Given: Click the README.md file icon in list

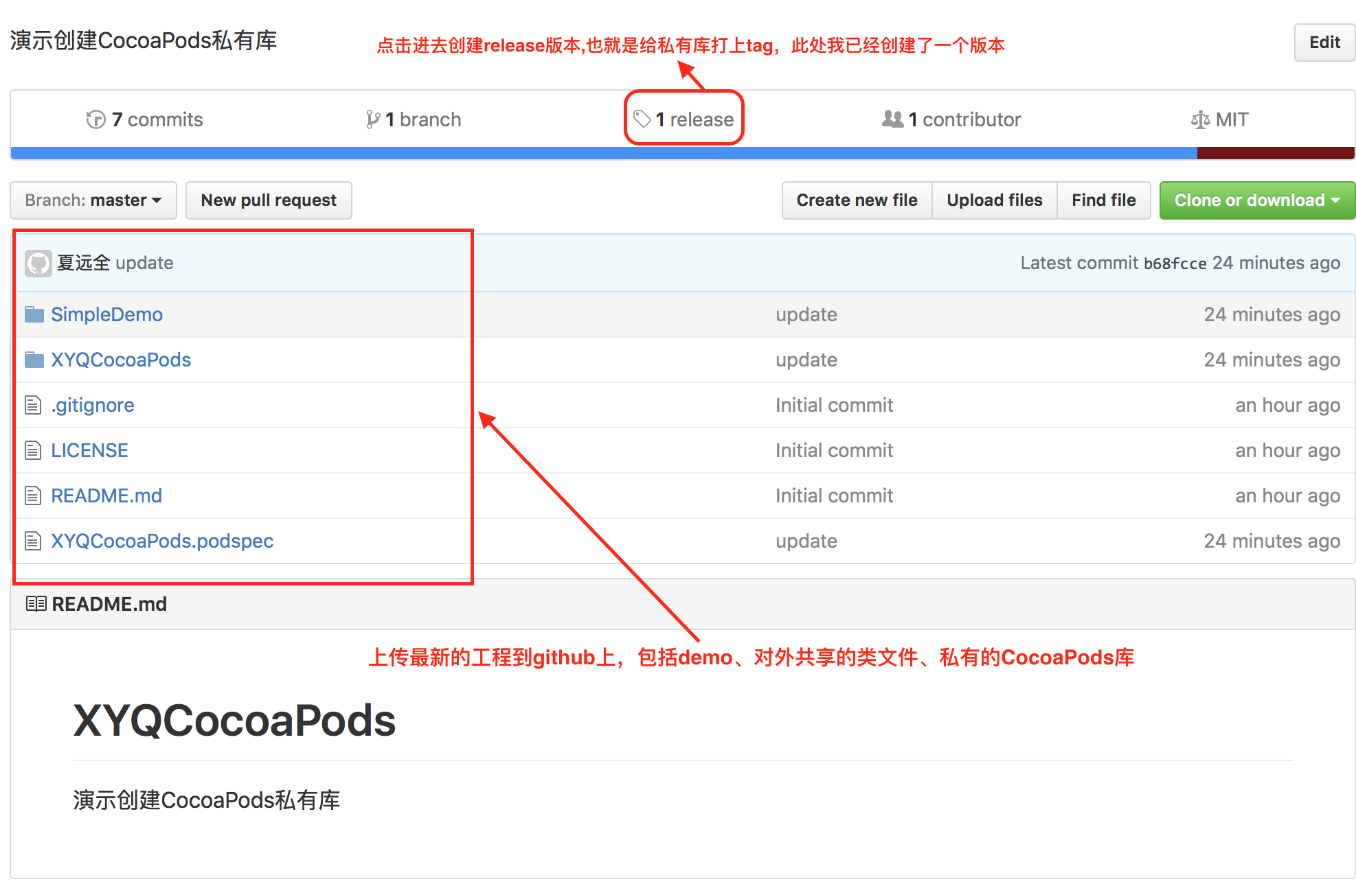Looking at the screenshot, I should pos(33,496).
